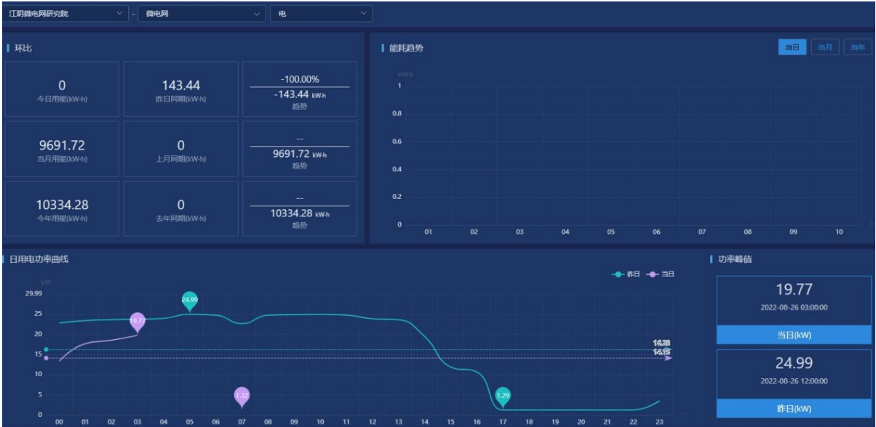Click the purple average-line arrow at chart right
This screenshot has height=427, width=876.
click(x=668, y=358)
